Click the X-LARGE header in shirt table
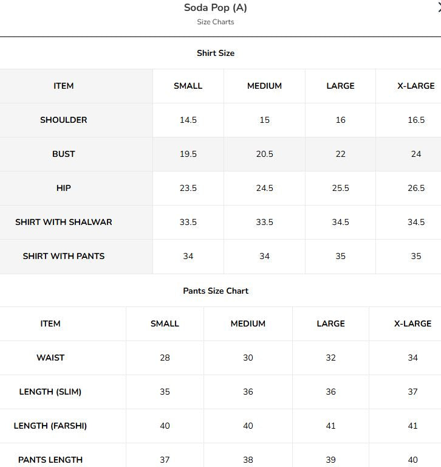This screenshot has height=467, width=441. point(416,86)
